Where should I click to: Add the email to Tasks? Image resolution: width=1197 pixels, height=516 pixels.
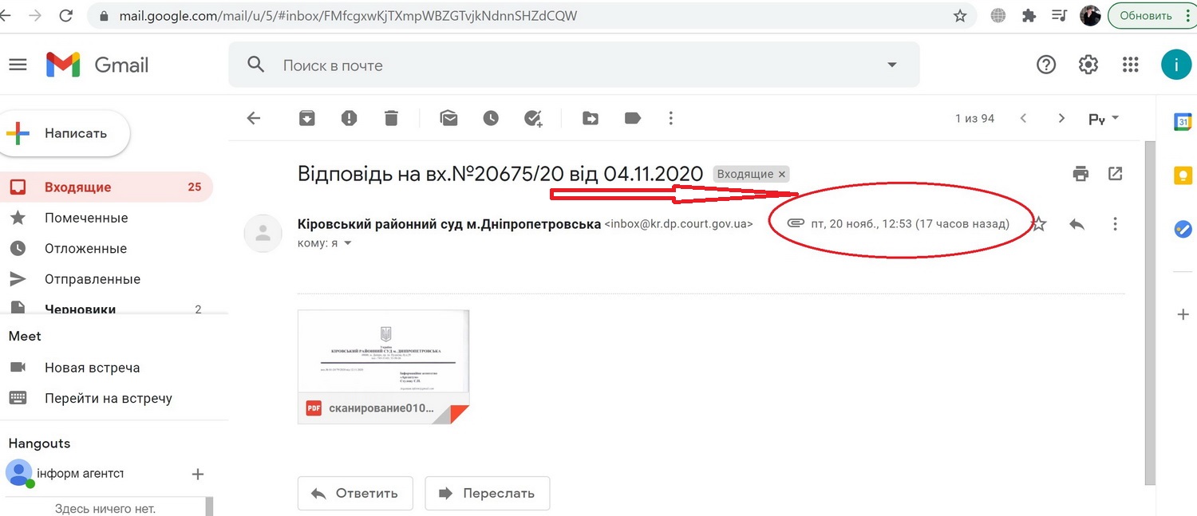533,118
